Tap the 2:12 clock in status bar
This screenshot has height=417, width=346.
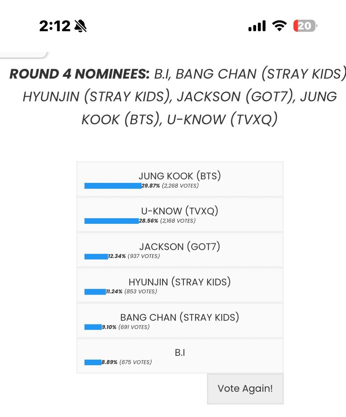(55, 26)
